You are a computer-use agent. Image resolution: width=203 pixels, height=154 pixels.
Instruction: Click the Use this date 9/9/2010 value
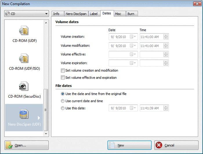118,108
